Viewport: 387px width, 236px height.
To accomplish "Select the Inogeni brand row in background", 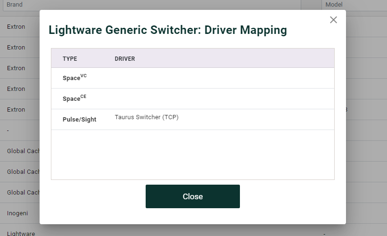I will pyautogui.click(x=17, y=213).
